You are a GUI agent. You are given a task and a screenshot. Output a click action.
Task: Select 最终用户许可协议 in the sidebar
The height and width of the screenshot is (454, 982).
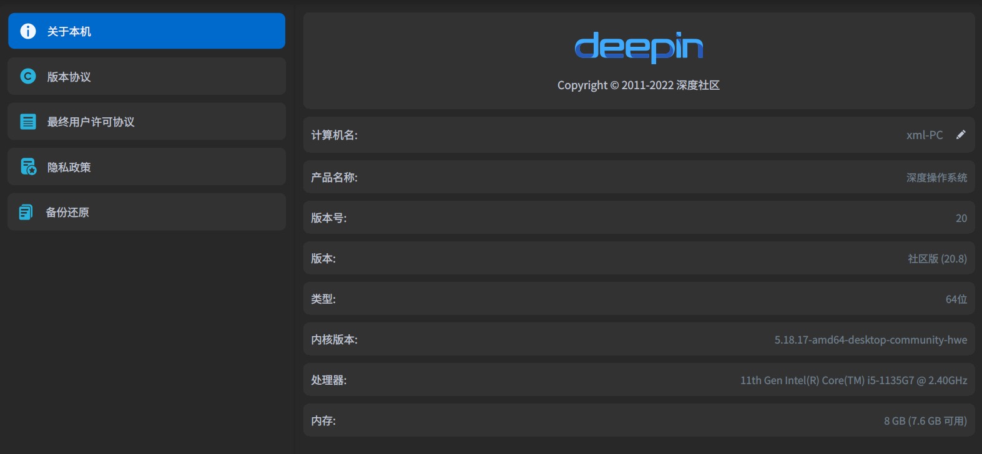(x=147, y=122)
